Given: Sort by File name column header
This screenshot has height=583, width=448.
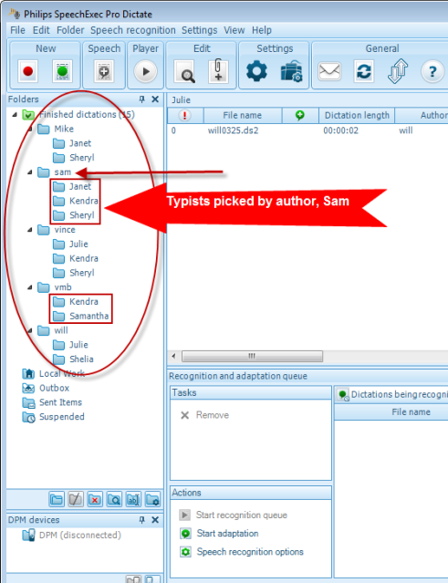Looking at the screenshot, I should tap(243, 116).
